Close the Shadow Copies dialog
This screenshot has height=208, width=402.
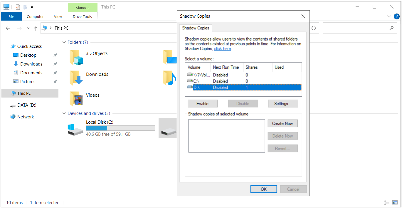(303, 16)
